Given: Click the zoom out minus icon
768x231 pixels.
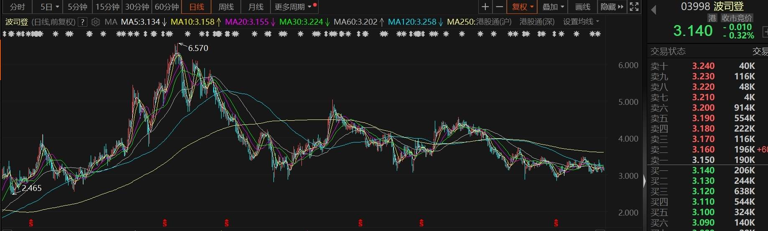Looking at the screenshot, I should pos(499,7).
